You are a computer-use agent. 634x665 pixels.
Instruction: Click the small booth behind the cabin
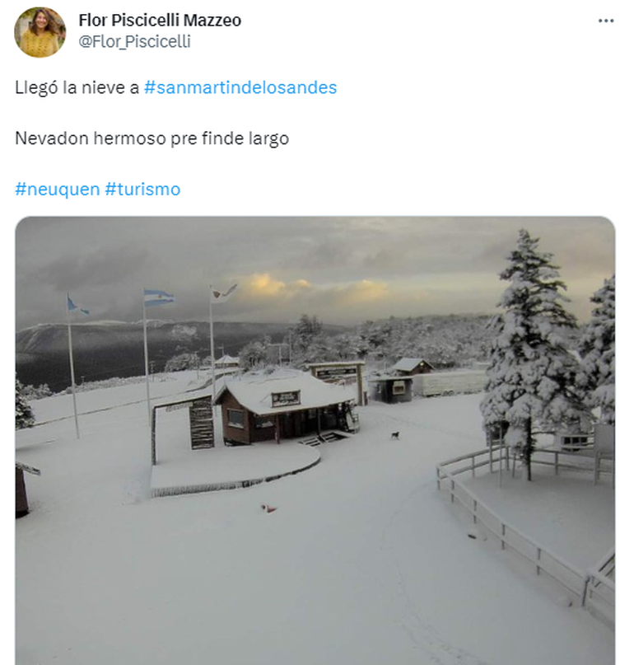(391, 390)
